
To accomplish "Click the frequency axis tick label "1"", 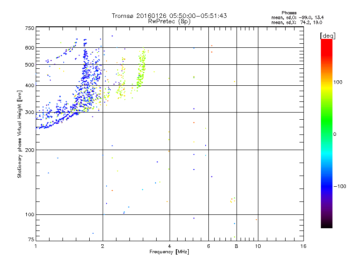I will 36,246.
